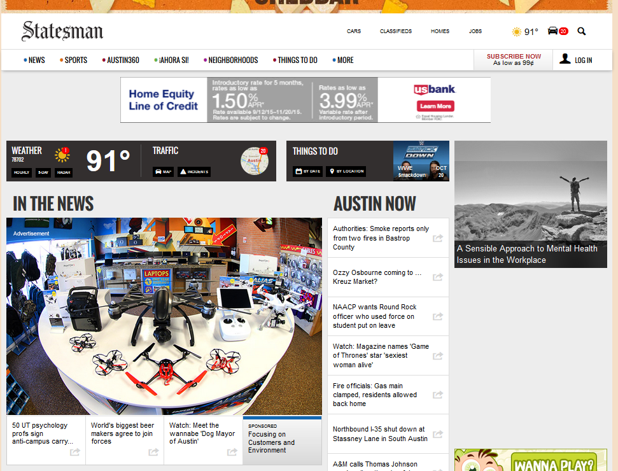This screenshot has width=618, height=471.
Task: Click Subscribe Now offer
Action: pos(514,60)
